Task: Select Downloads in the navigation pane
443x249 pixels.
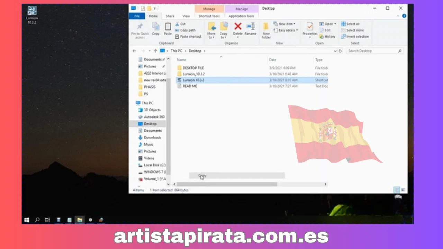Action: coord(153,138)
